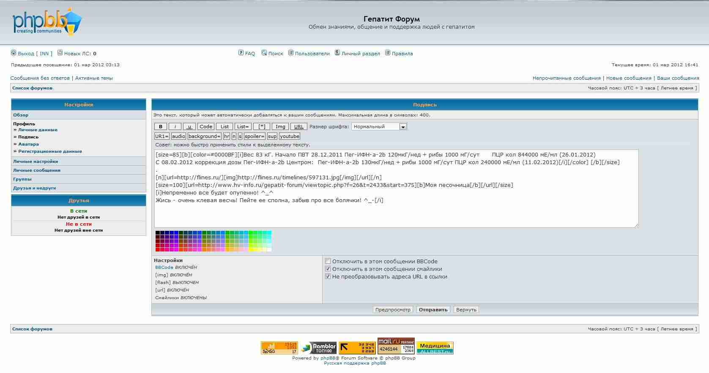Click the mail.ru rating badge
The width and height of the screenshot is (709, 373).
pos(396,346)
